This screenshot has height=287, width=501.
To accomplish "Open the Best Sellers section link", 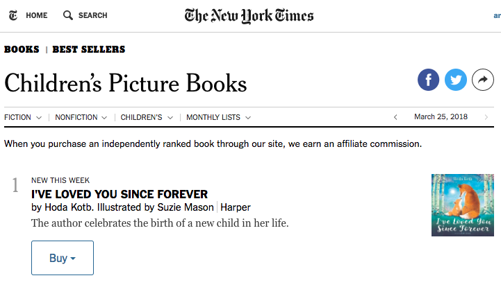I will pos(89,49).
